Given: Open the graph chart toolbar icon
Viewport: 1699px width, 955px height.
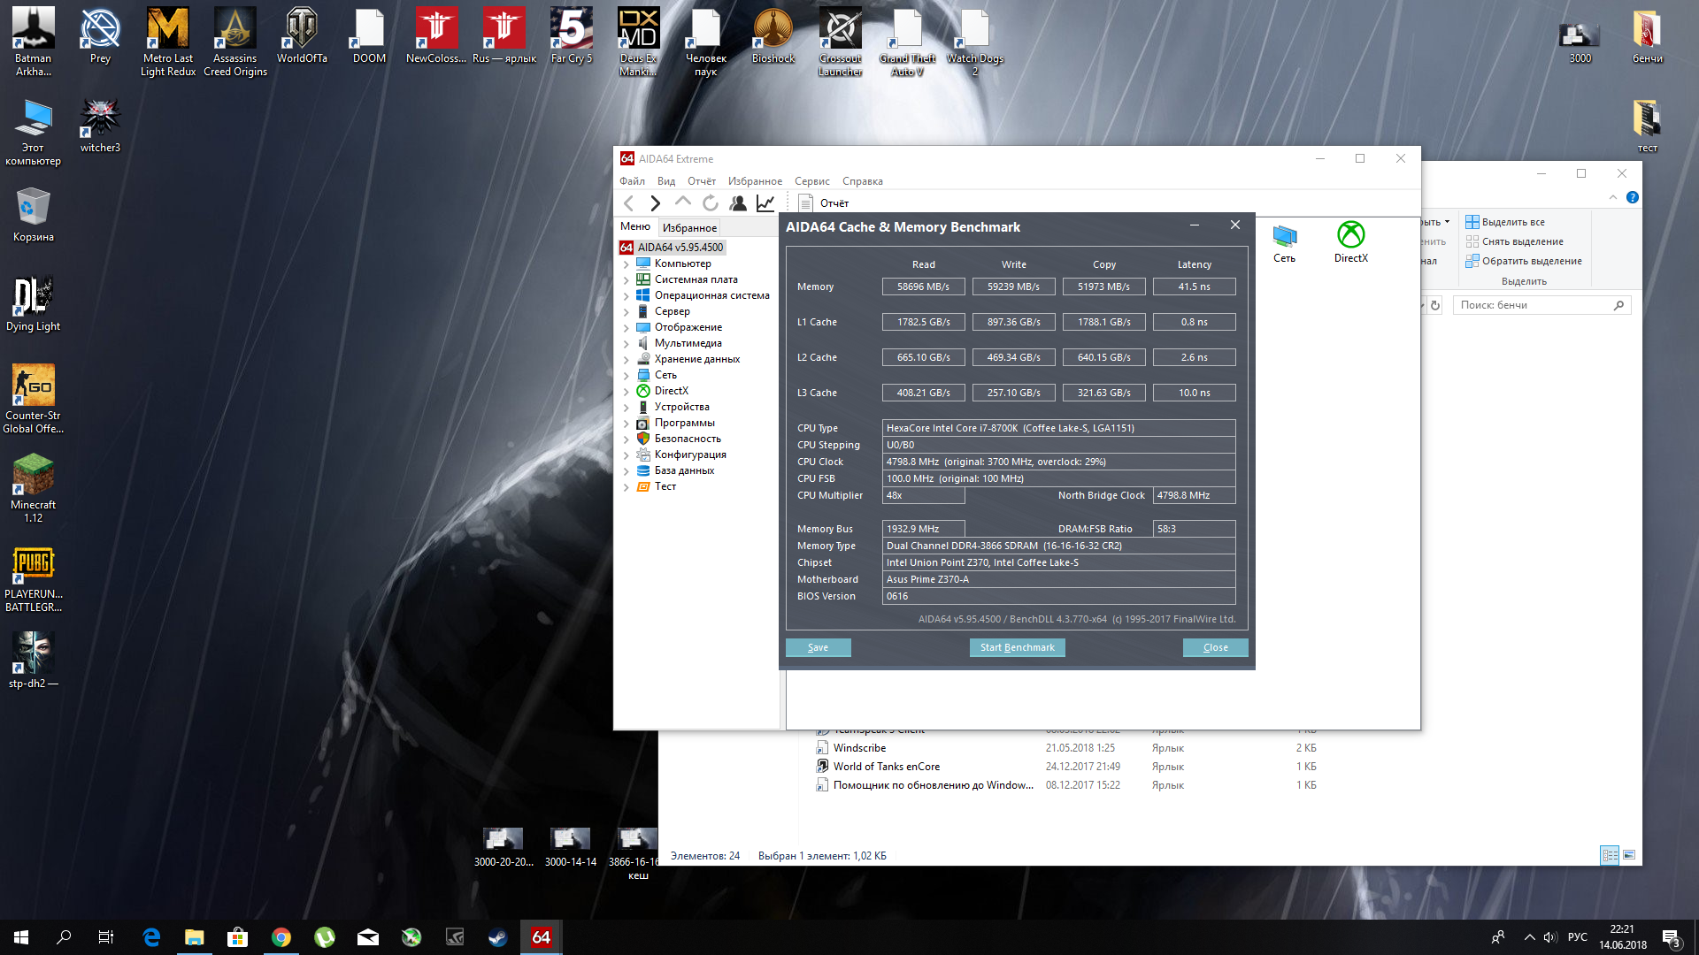Looking at the screenshot, I should coord(765,203).
